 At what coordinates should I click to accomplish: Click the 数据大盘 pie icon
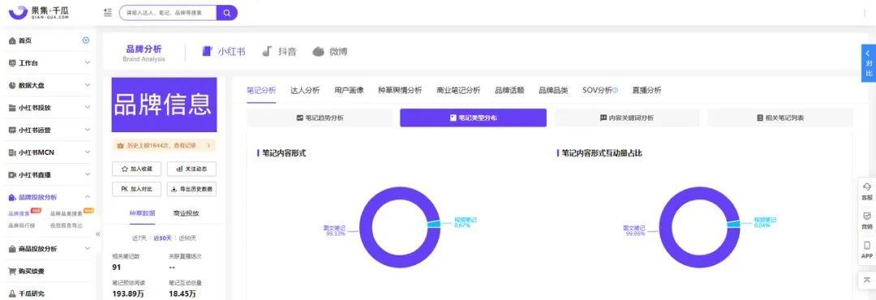pyautogui.click(x=12, y=85)
